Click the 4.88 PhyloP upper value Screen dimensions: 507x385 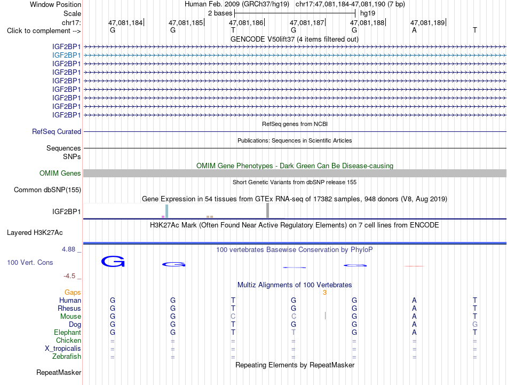tap(68, 249)
